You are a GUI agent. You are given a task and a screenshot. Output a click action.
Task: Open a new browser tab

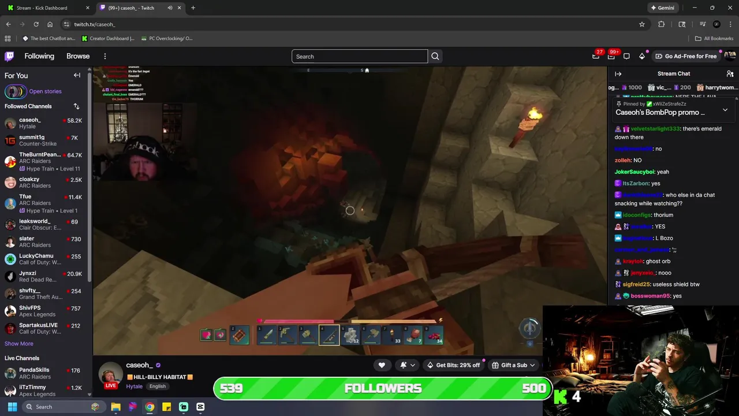193,8
